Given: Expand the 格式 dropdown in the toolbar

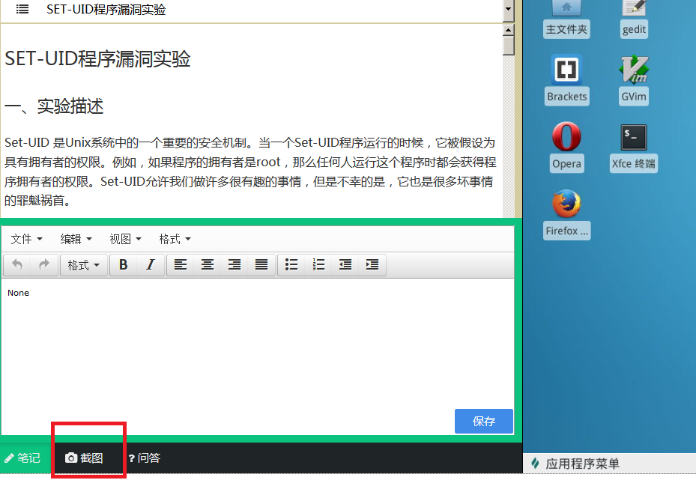Looking at the screenshot, I should 83,265.
